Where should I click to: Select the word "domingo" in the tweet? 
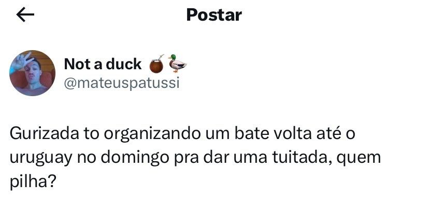pos(135,159)
